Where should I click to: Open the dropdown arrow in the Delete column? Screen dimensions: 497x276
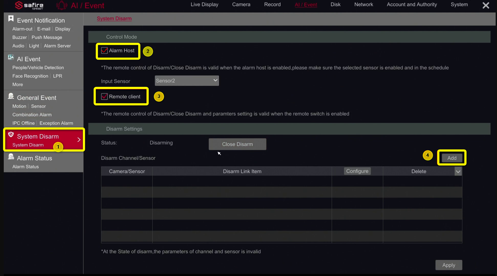[458, 171]
